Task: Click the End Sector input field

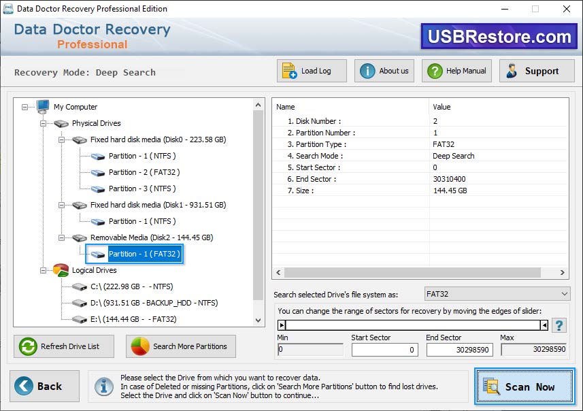Action: coord(460,350)
